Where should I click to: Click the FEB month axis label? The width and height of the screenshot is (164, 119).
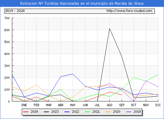[36, 105]
